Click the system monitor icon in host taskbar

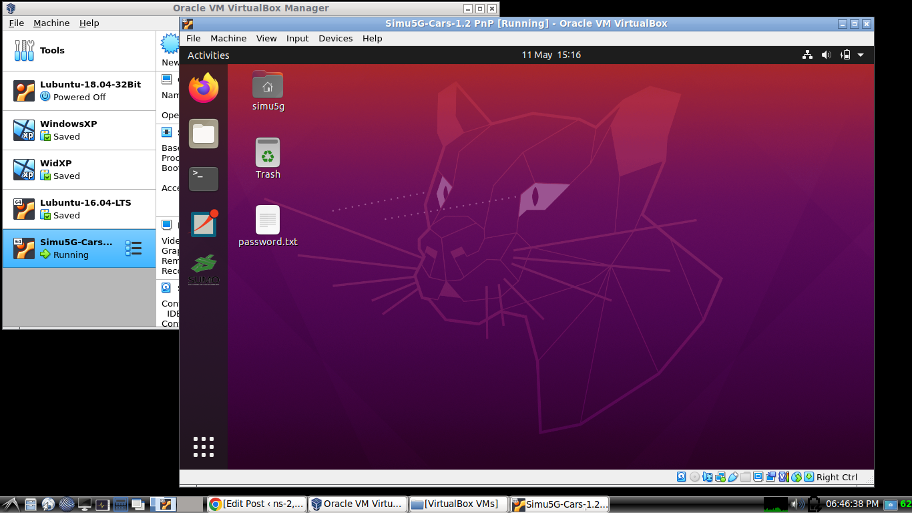[102, 504]
